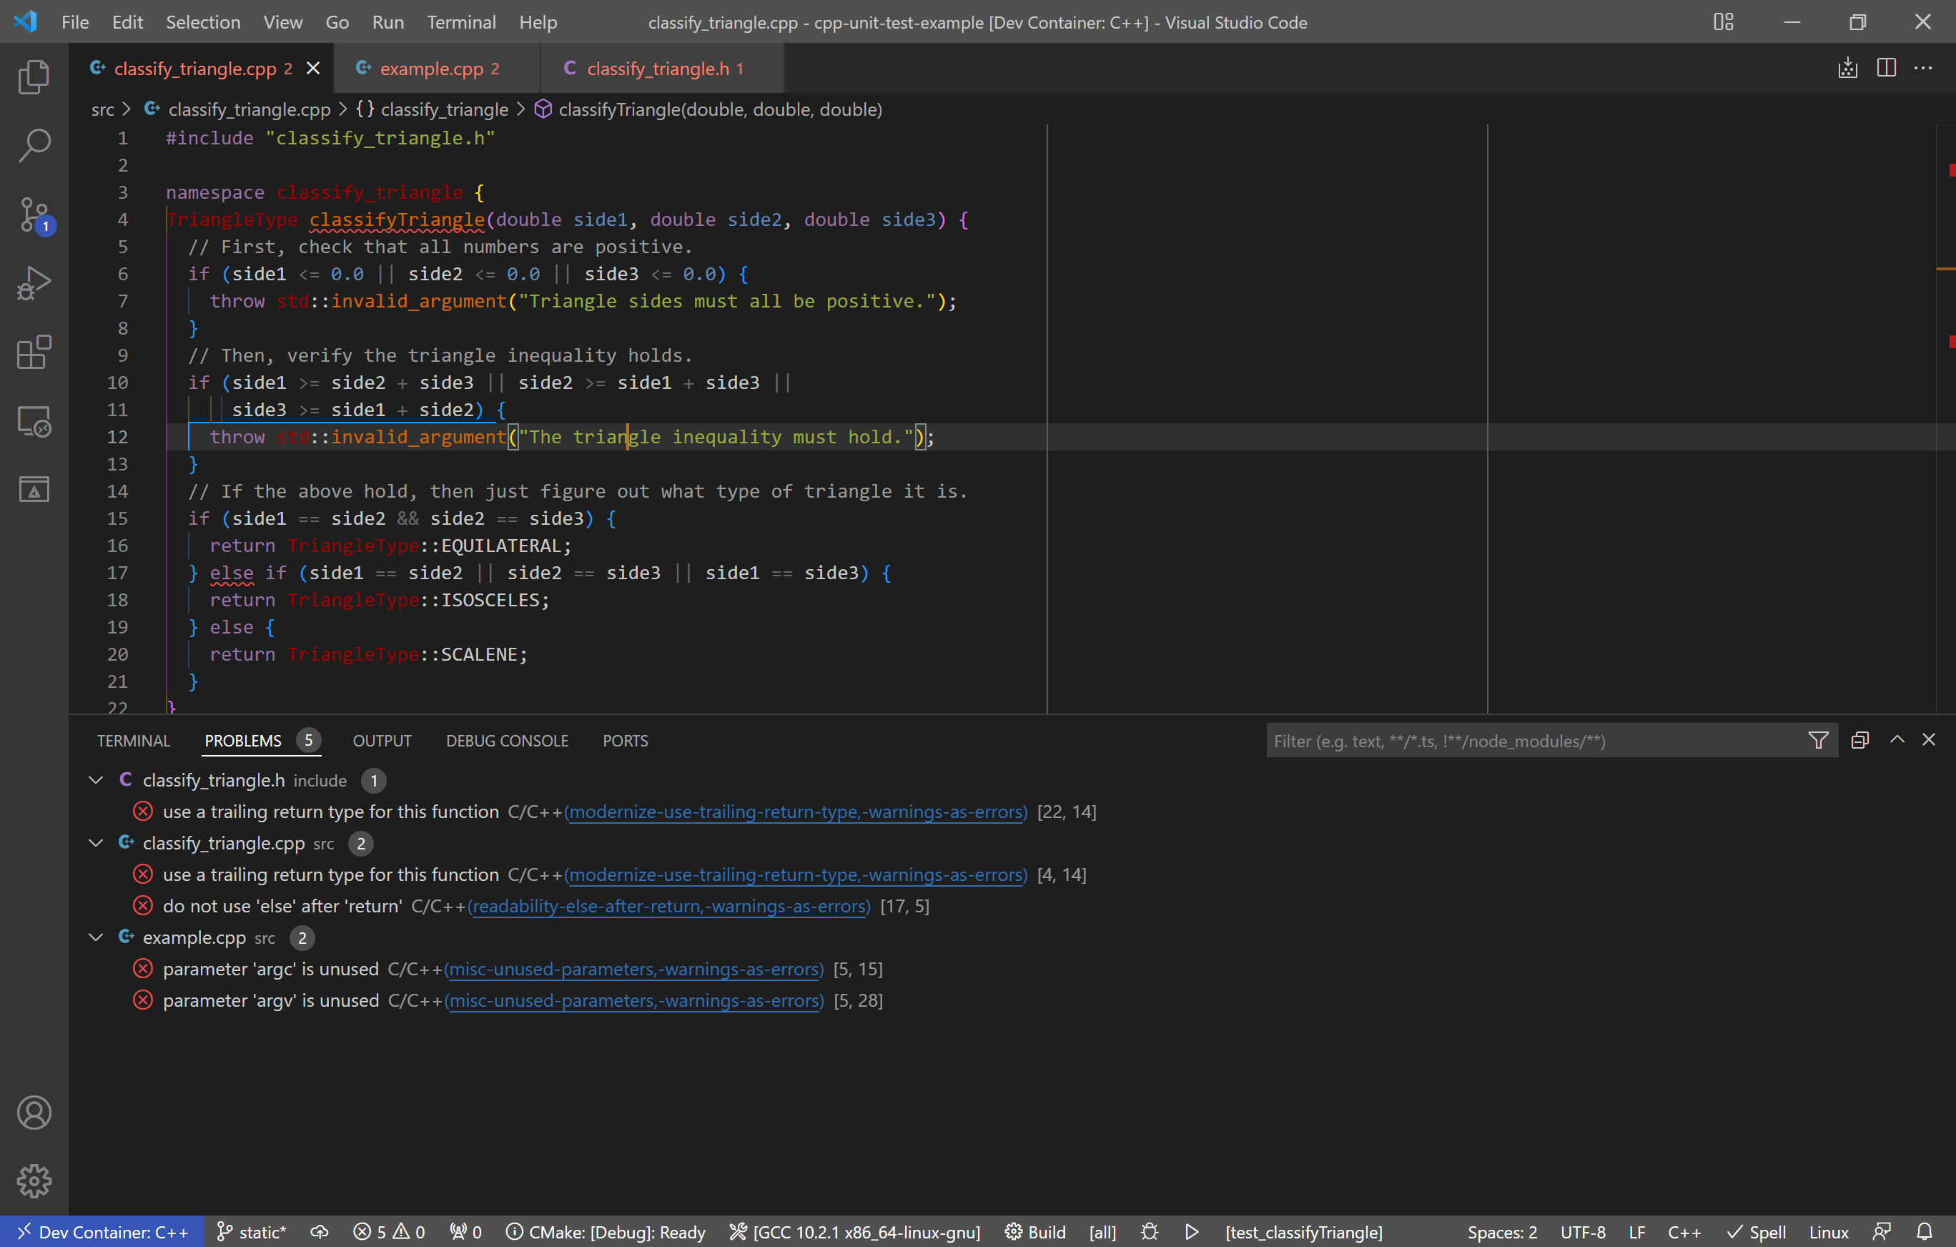Image resolution: width=1956 pixels, height=1247 pixels.
Task: Close the bottom panel
Action: point(1928,739)
